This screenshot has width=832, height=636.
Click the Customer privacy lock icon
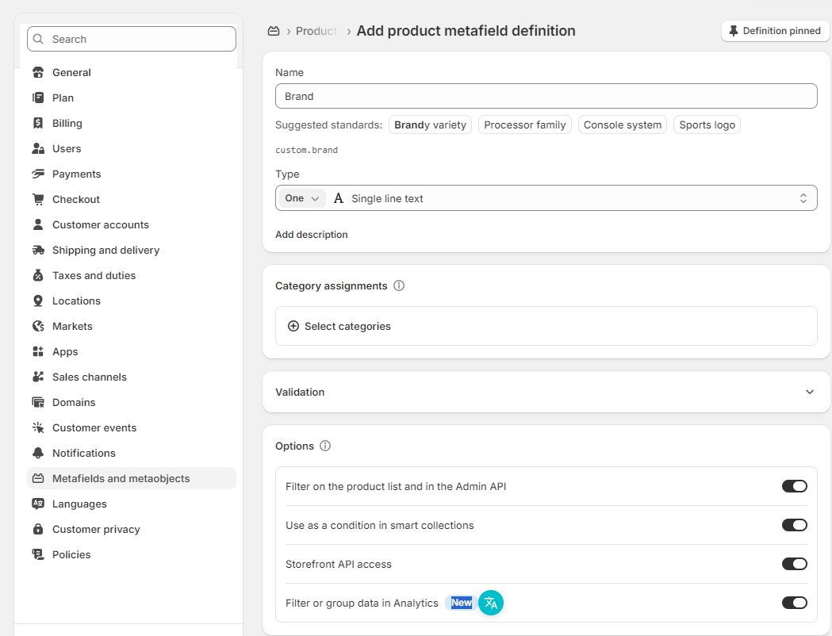38,529
